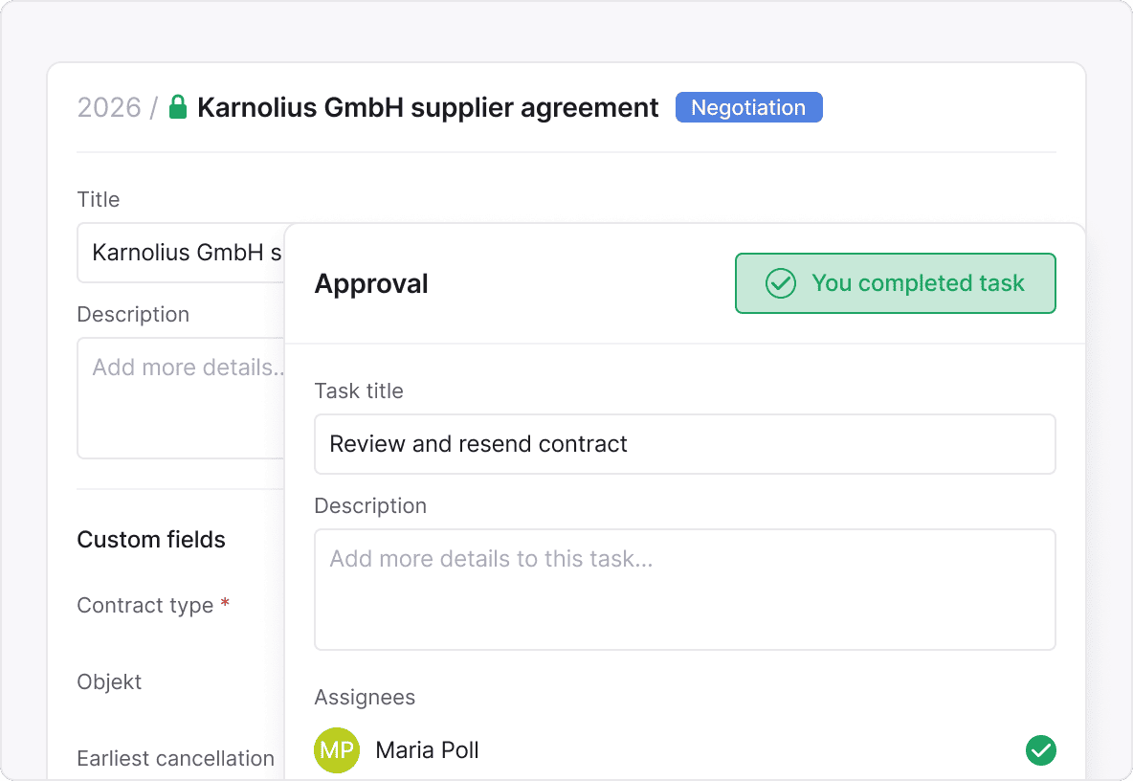
Task: Click the task Description textarea in Approval panel
Action: (684, 589)
